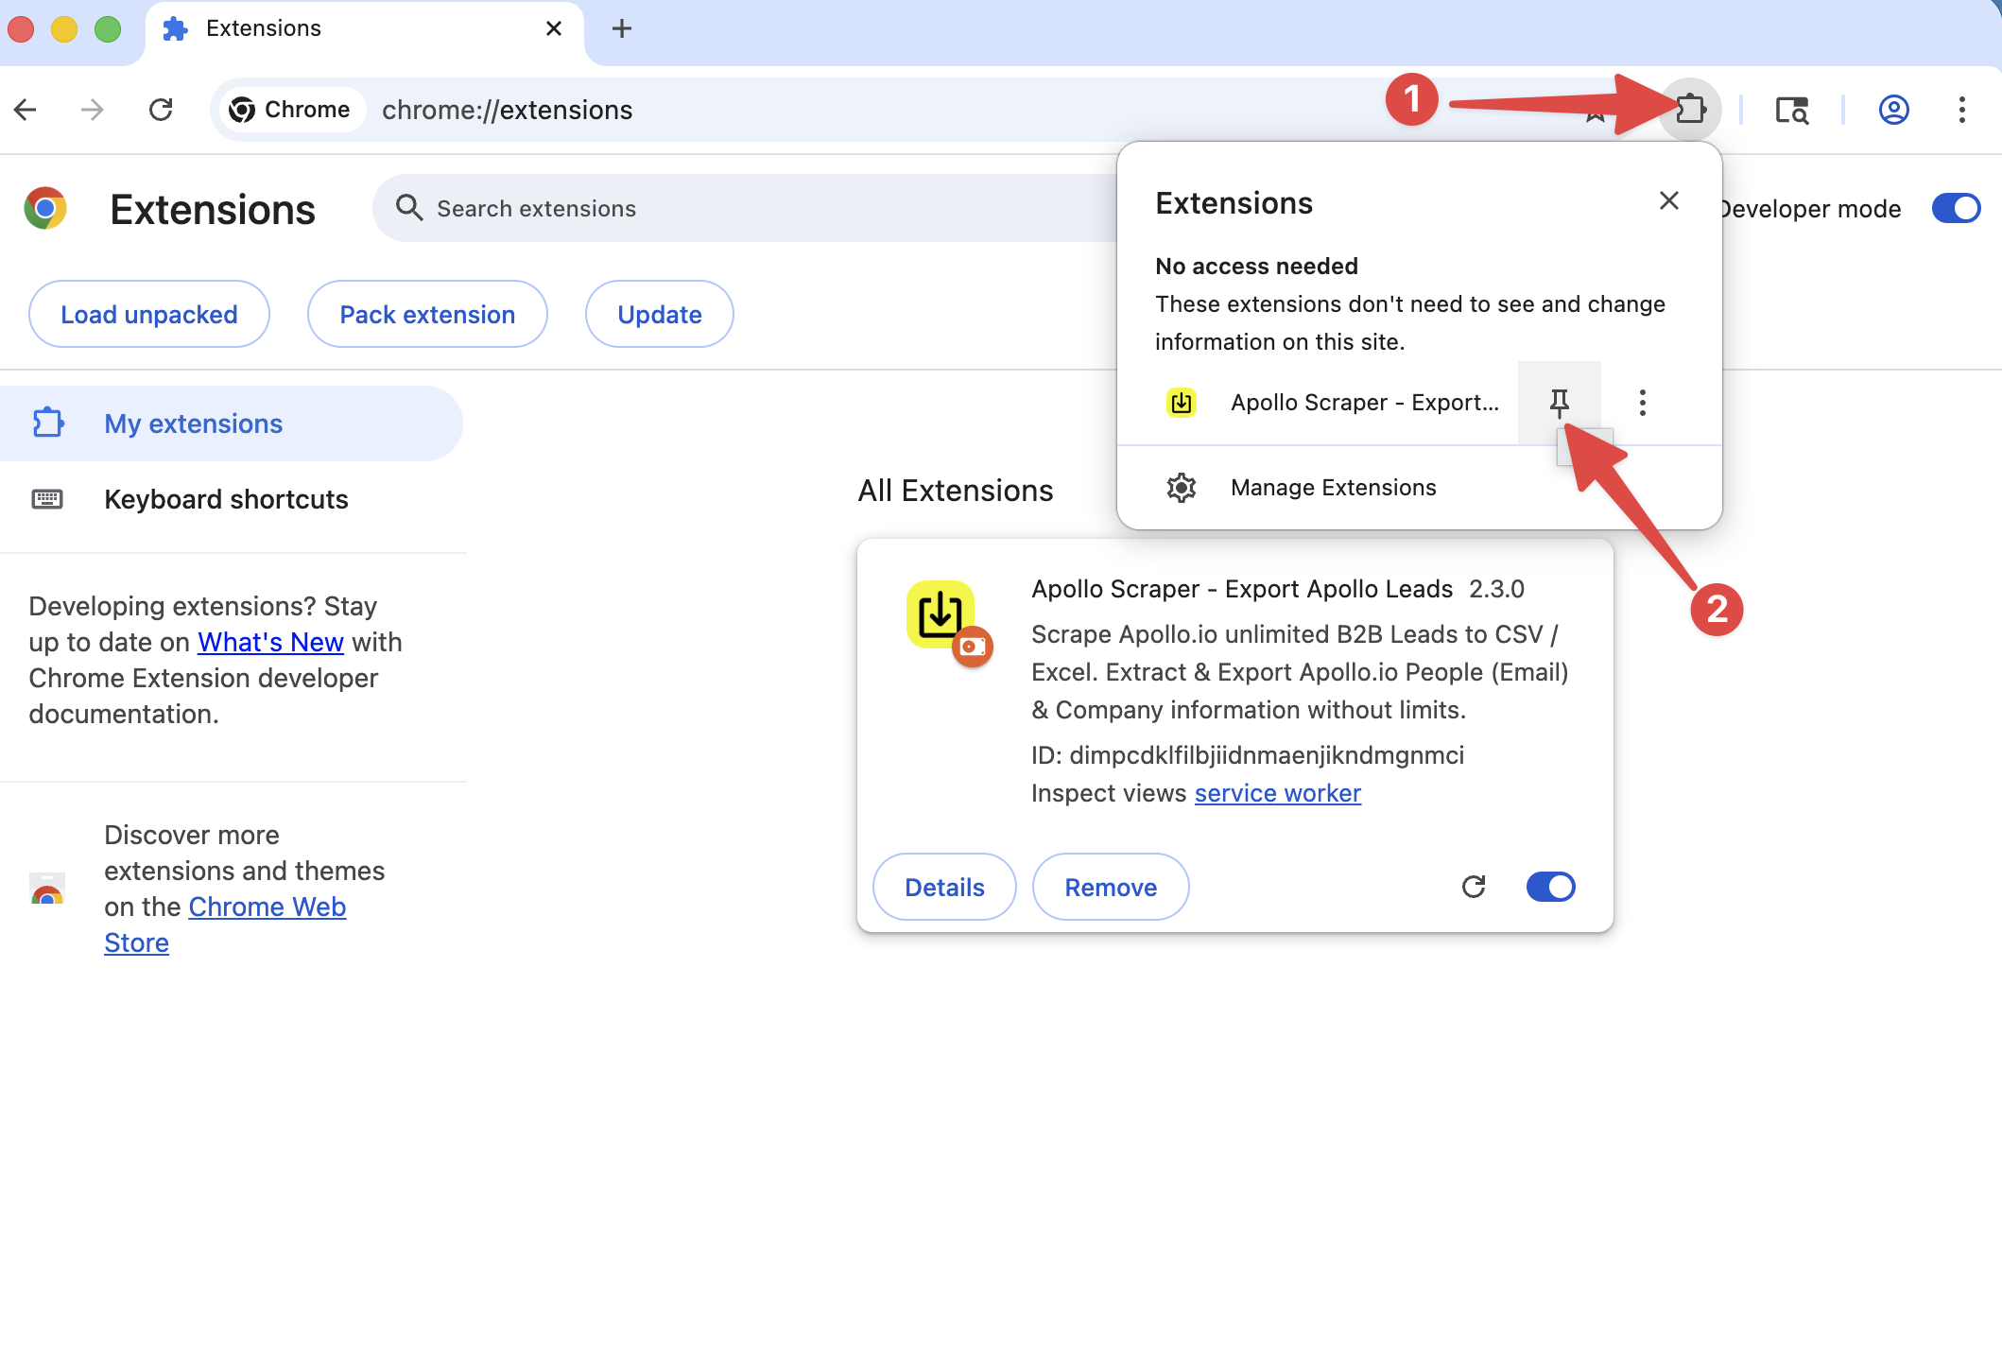Open the profile account icon
Screen dimensions: 2002x1365
point(1893,110)
